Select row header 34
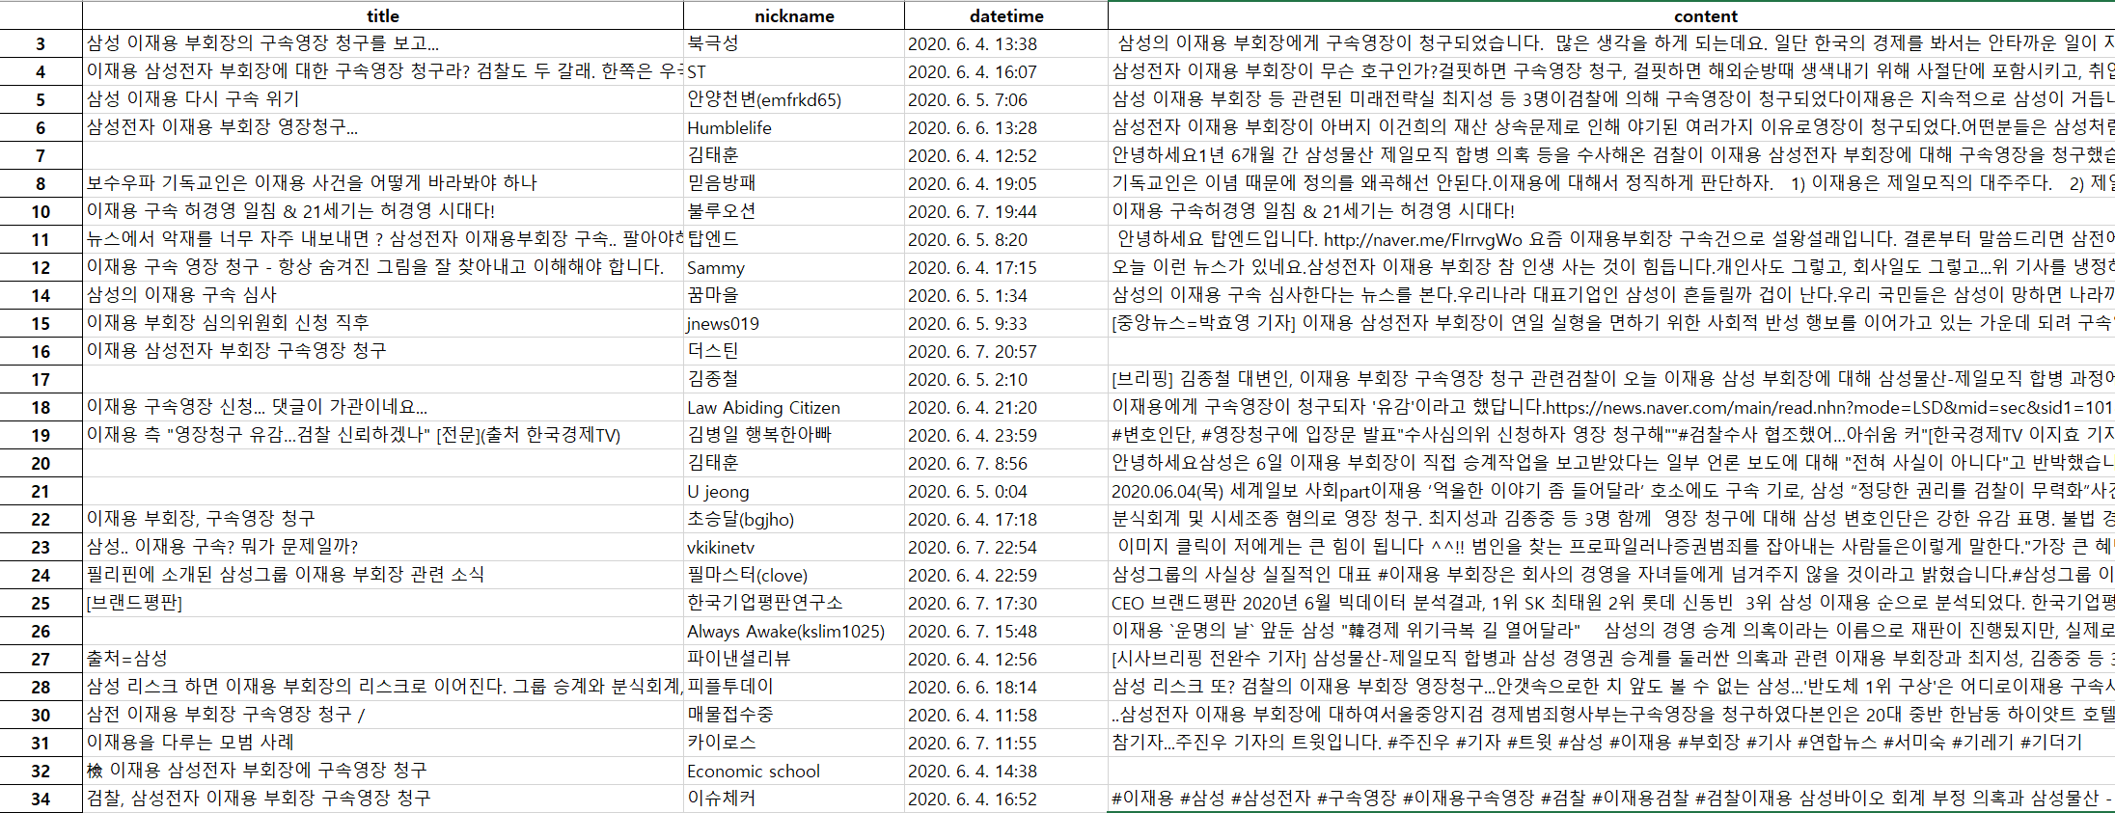Viewport: 2115px width, 813px height. [x=41, y=799]
